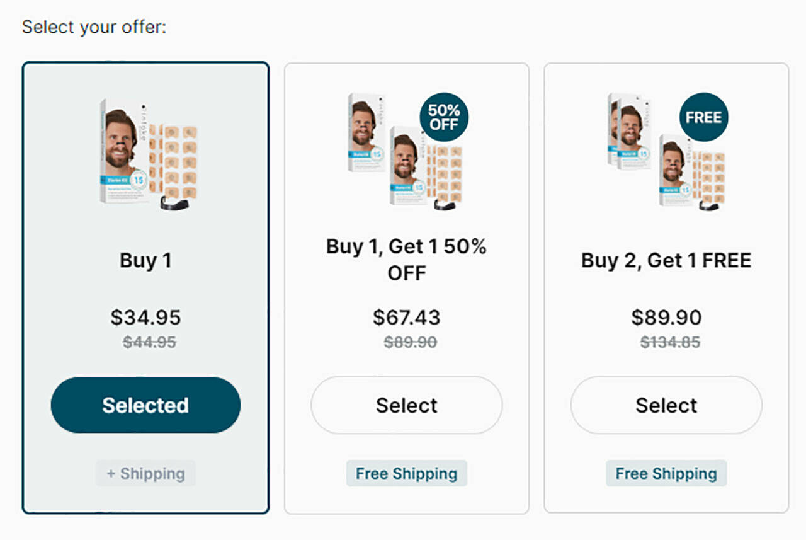Click the crossed-out $44.95 price
806x540 pixels.
149,342
